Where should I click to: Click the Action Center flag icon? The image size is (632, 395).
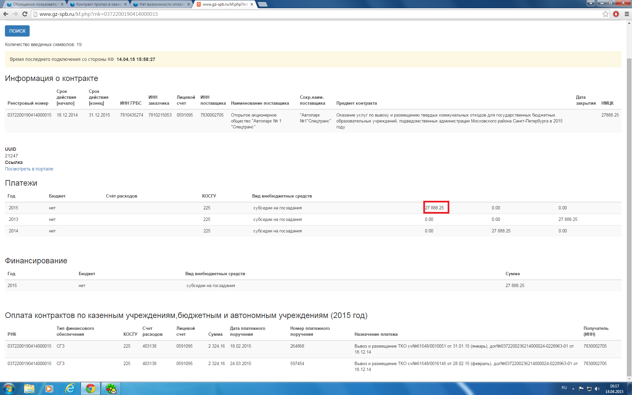pyautogui.click(x=581, y=389)
